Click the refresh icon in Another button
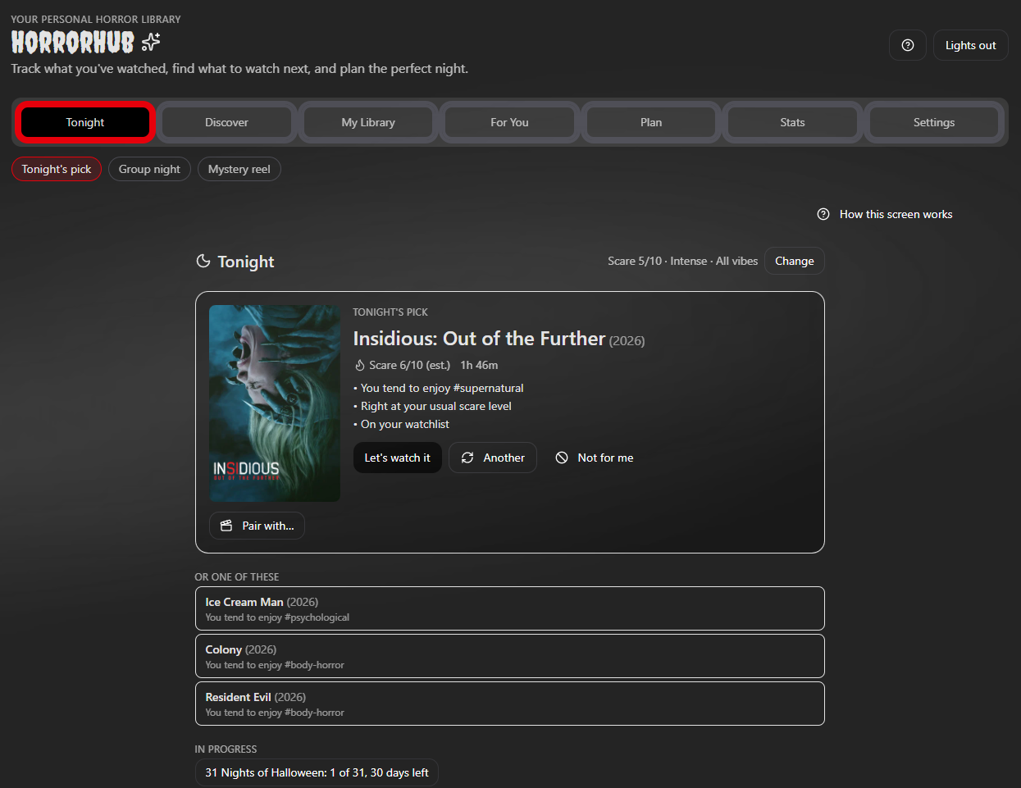Image resolution: width=1021 pixels, height=788 pixels. point(467,458)
